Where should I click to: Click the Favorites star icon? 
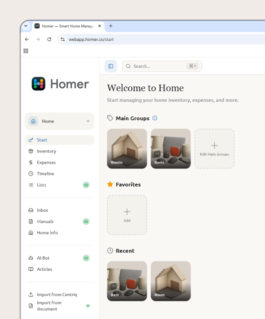pos(110,184)
